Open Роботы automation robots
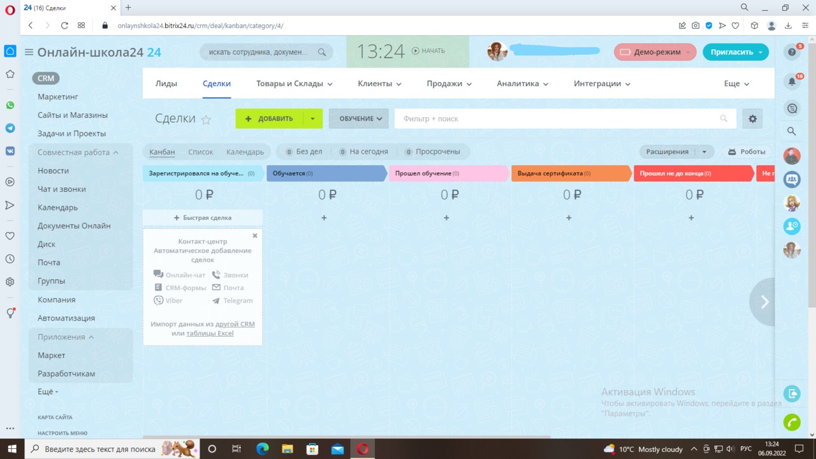The width and height of the screenshot is (816, 459). click(747, 152)
